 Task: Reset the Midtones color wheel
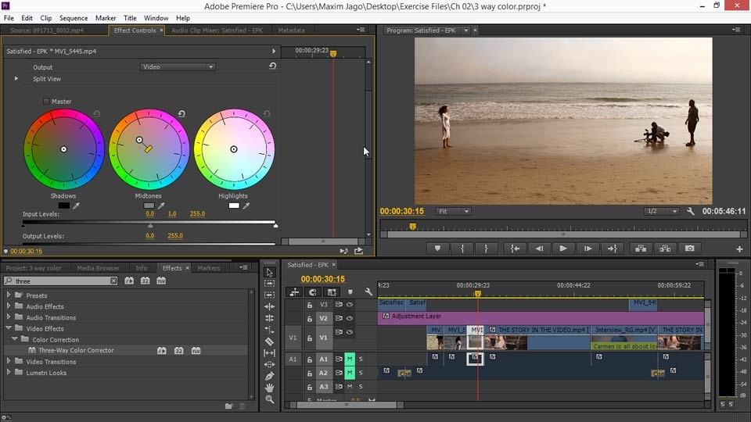pos(181,114)
